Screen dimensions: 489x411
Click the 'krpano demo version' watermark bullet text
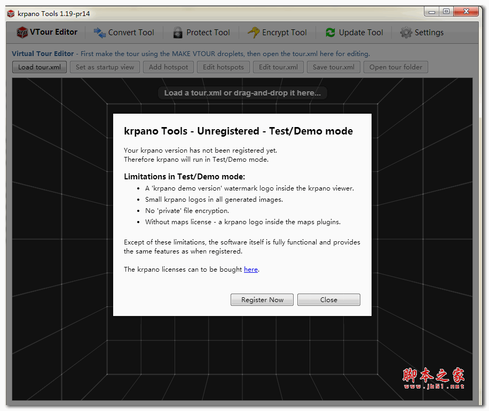click(249, 188)
